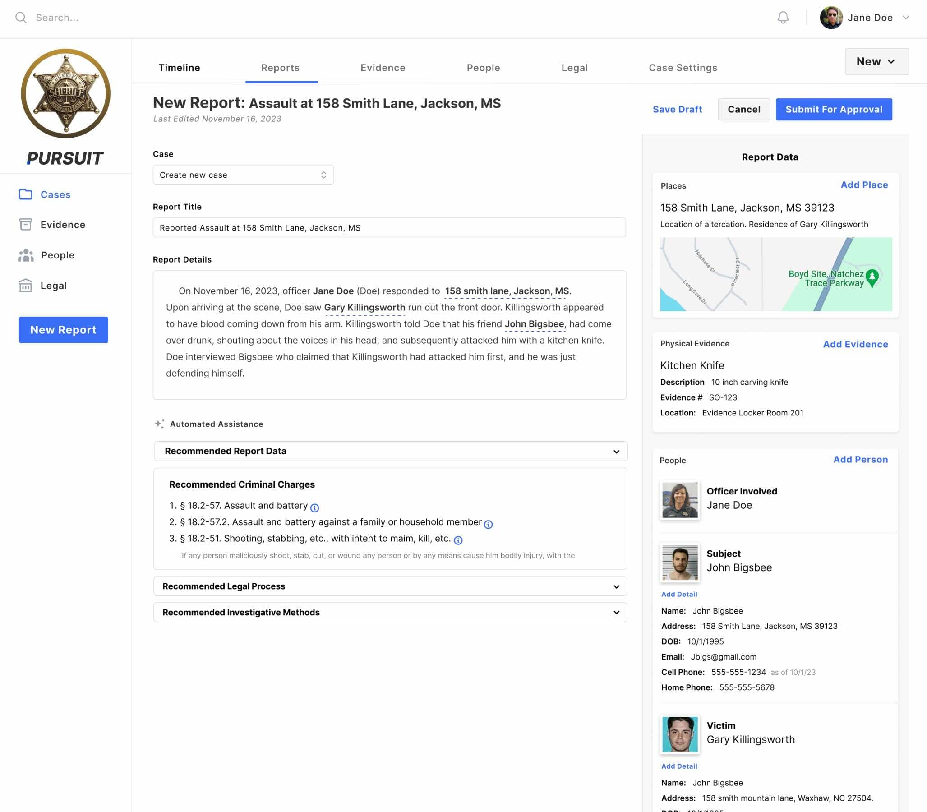
Task: Open the Case selection dropdown
Action: tap(243, 175)
